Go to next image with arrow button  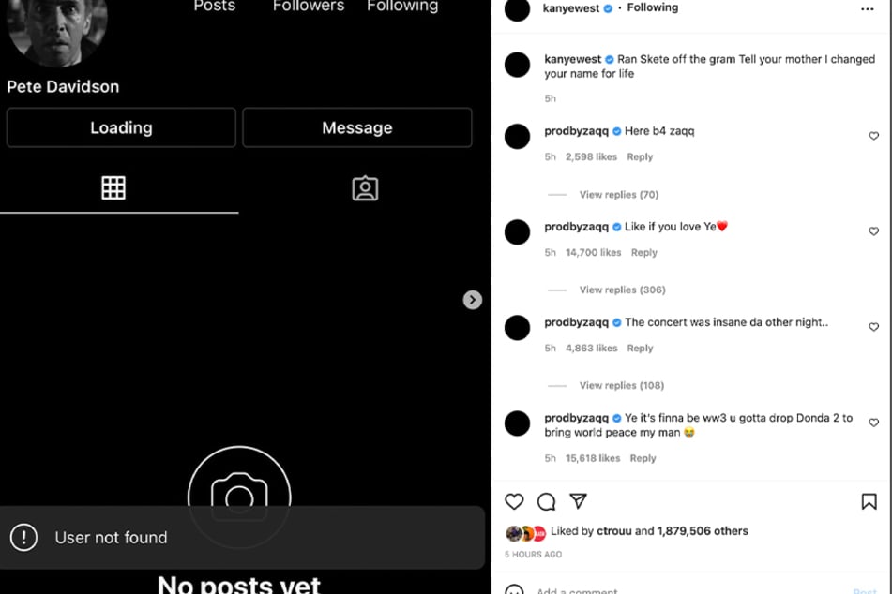coord(472,300)
